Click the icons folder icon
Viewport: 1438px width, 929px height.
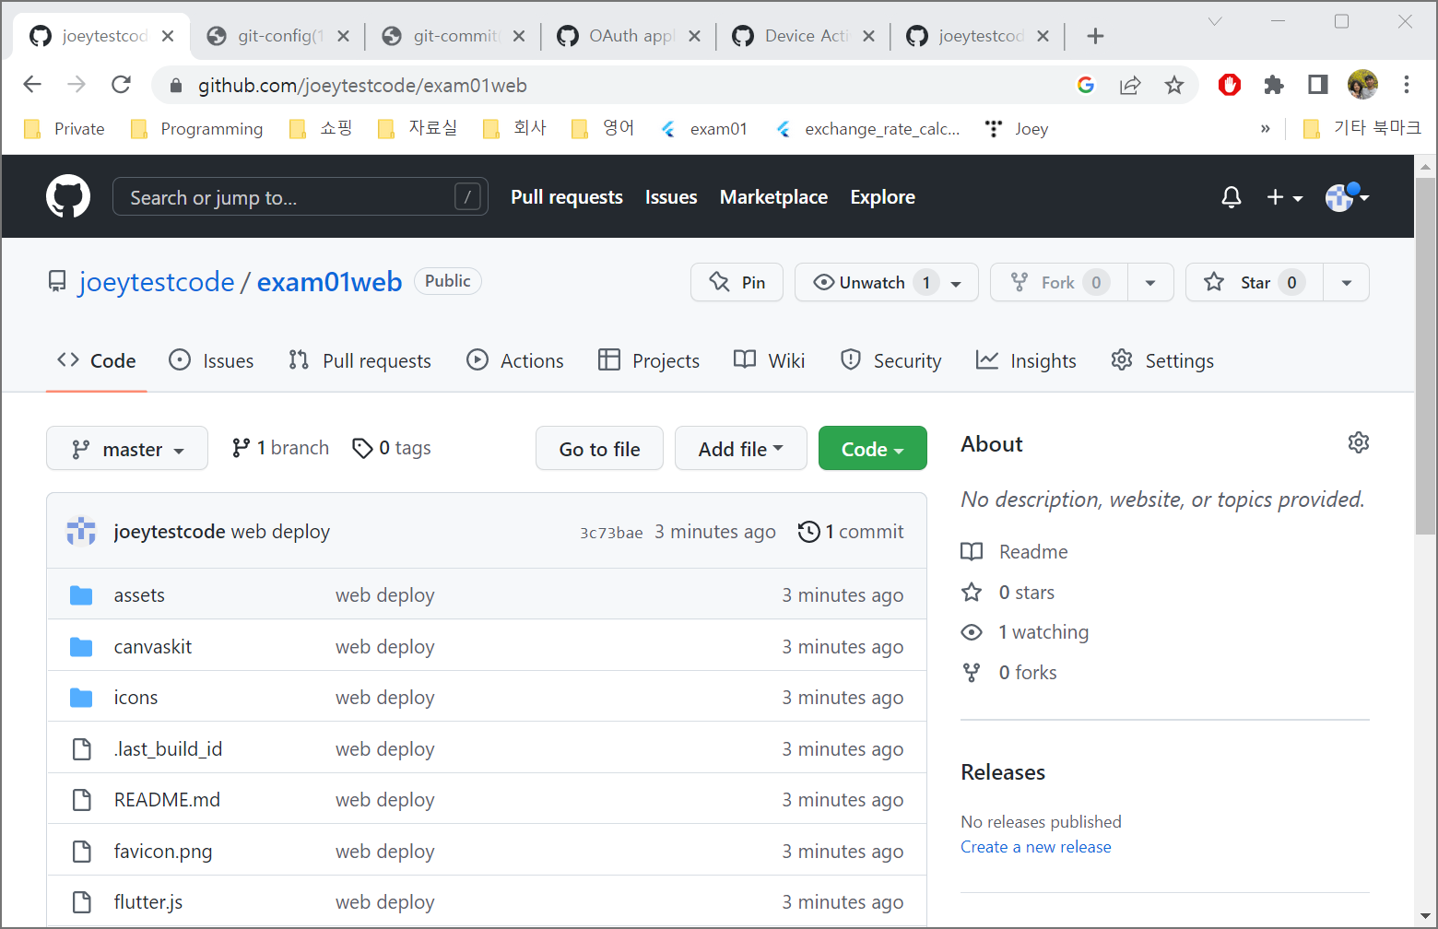tap(81, 698)
